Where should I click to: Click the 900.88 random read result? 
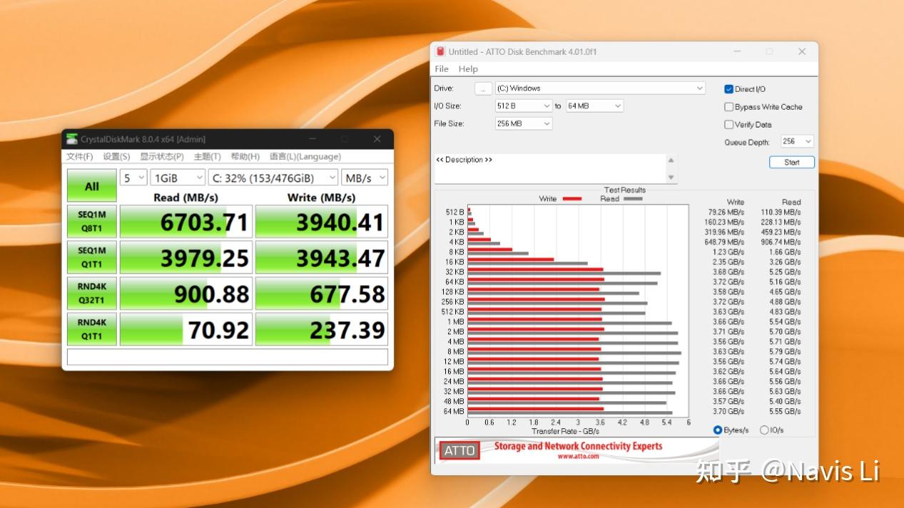pyautogui.click(x=186, y=293)
